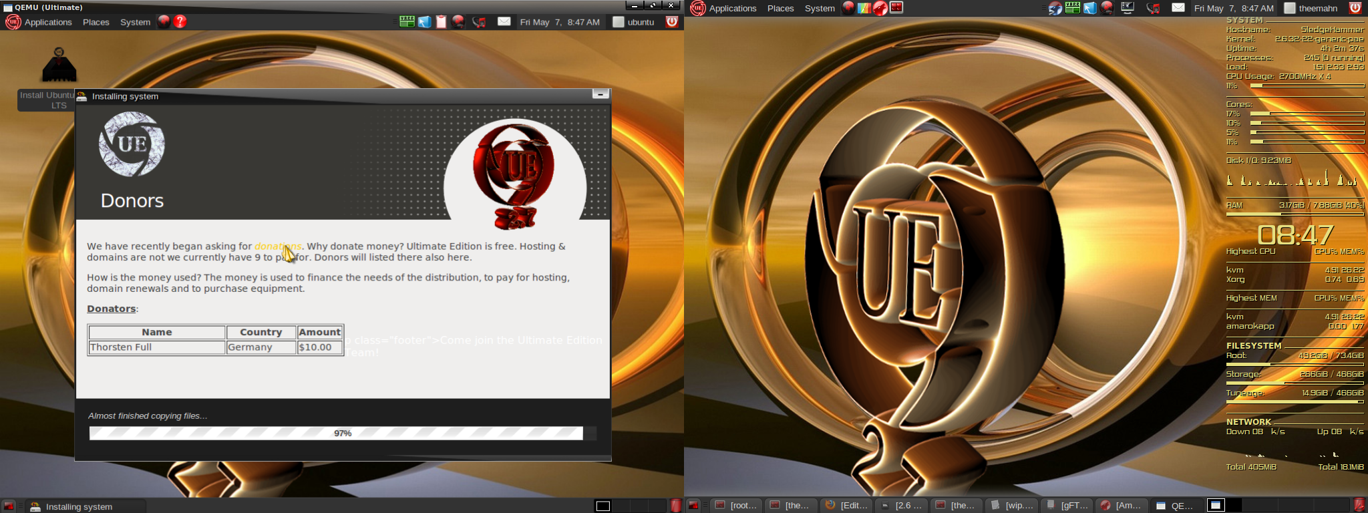Screen dimensions: 1368x513
Task: Click red wolf launcher on host top panel
Action: point(880,8)
